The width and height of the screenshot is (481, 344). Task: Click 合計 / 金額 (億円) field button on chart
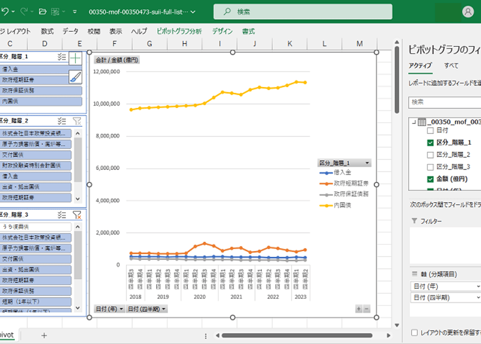(117, 60)
